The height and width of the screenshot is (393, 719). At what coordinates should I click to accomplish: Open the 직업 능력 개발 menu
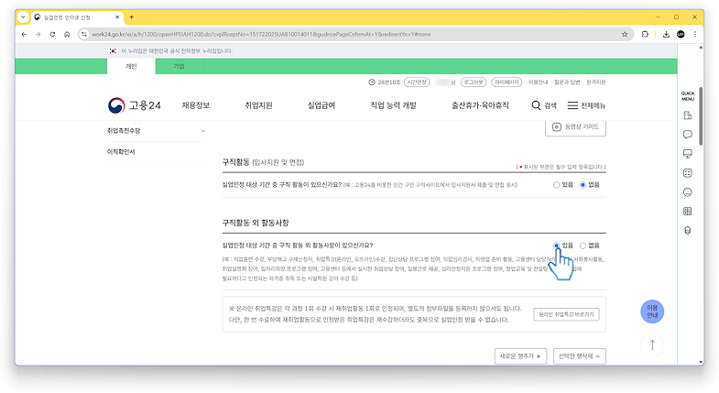[x=394, y=105]
